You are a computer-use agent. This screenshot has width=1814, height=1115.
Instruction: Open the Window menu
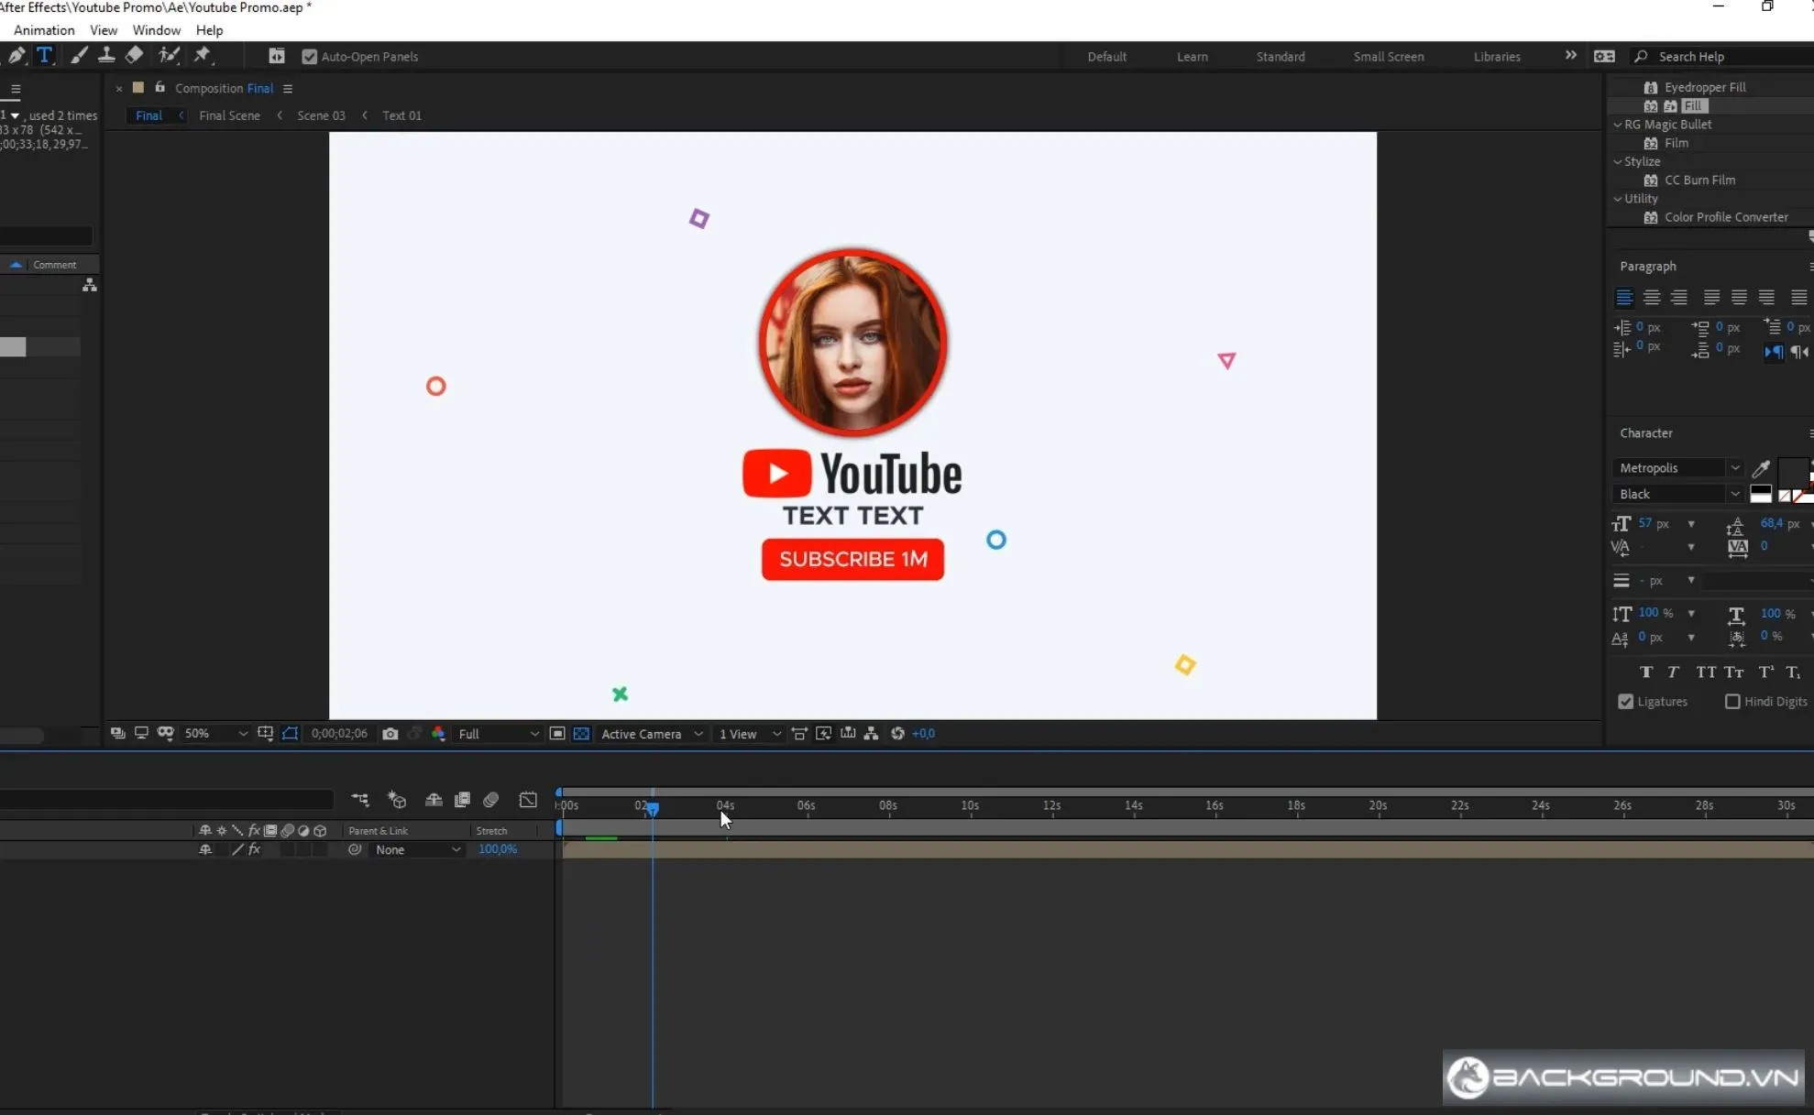157,30
